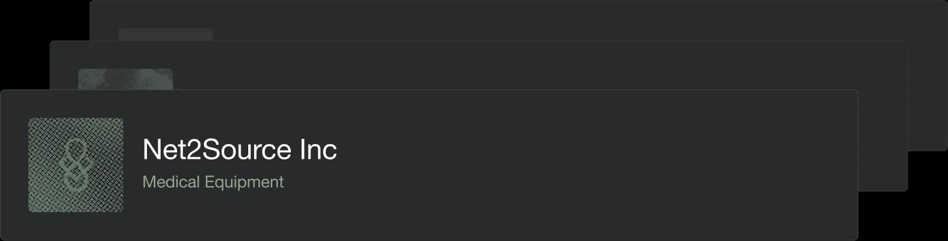Click the back card's partially hidden thumbnail

point(165,34)
